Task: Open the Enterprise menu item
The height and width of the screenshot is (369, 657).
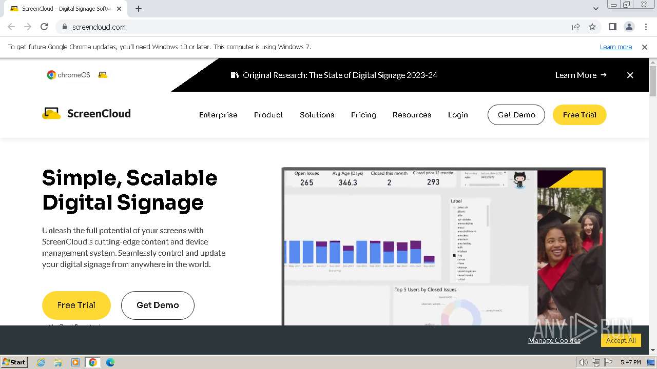Action: click(218, 115)
